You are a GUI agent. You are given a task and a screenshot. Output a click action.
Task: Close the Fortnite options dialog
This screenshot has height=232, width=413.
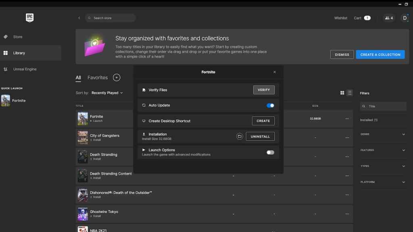(x=274, y=72)
